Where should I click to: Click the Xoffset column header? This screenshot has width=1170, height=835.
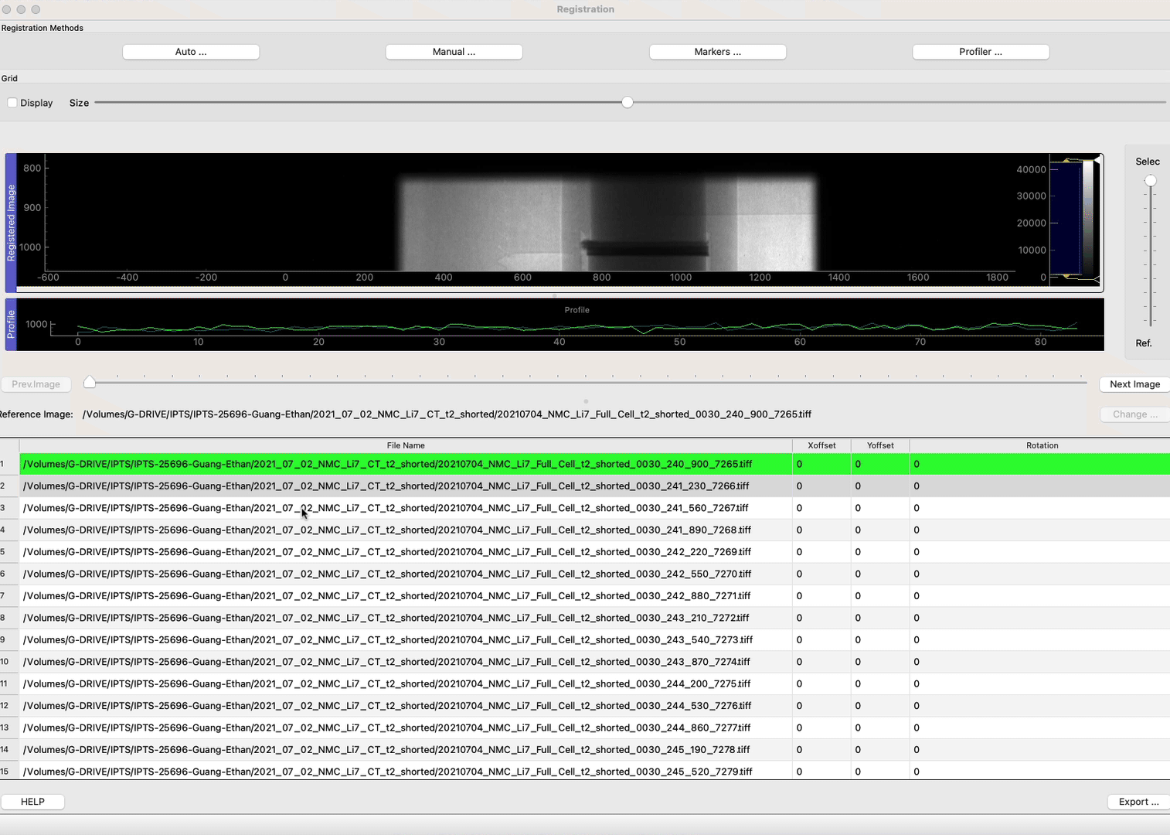point(821,445)
